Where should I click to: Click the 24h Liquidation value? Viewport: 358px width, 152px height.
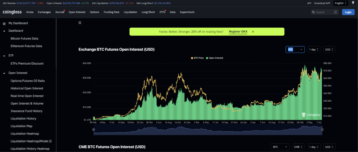coord(117,3)
